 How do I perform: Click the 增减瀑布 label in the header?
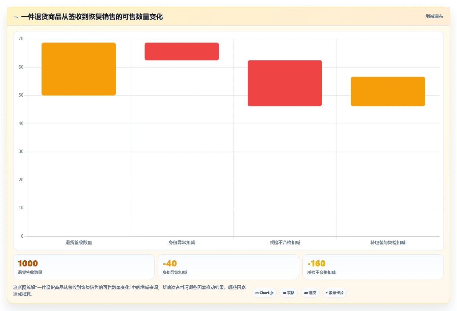click(434, 16)
